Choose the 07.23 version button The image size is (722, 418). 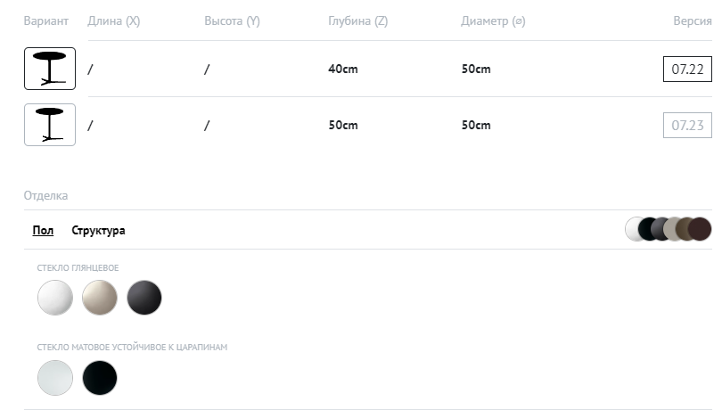coord(687,125)
